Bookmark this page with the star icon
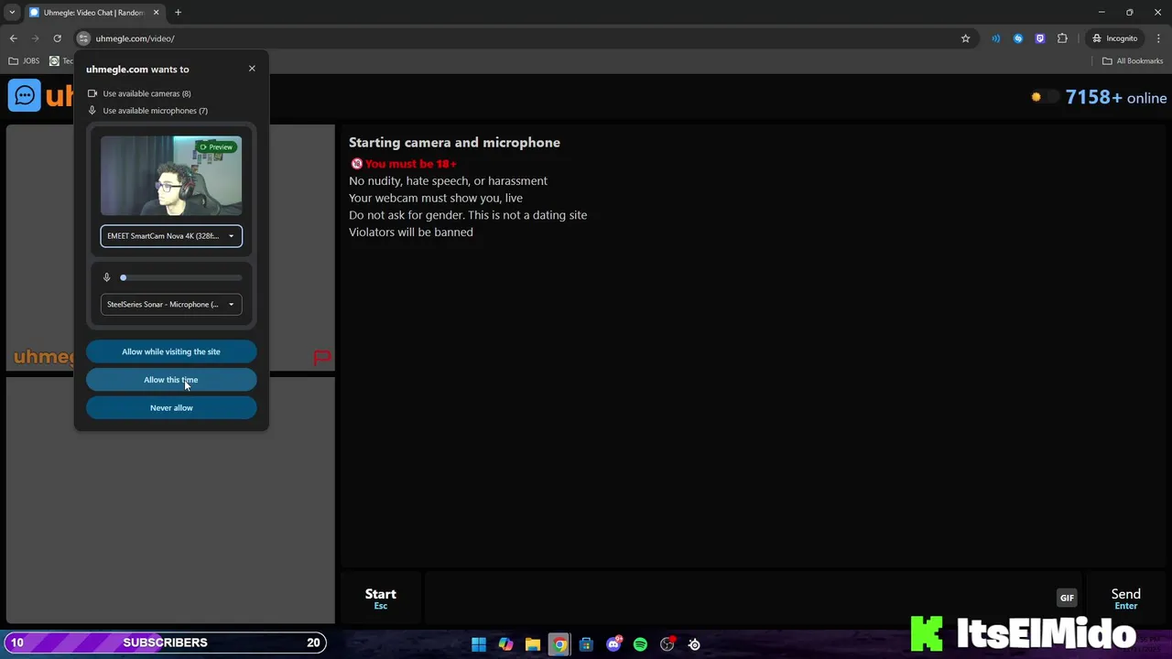 (x=965, y=38)
